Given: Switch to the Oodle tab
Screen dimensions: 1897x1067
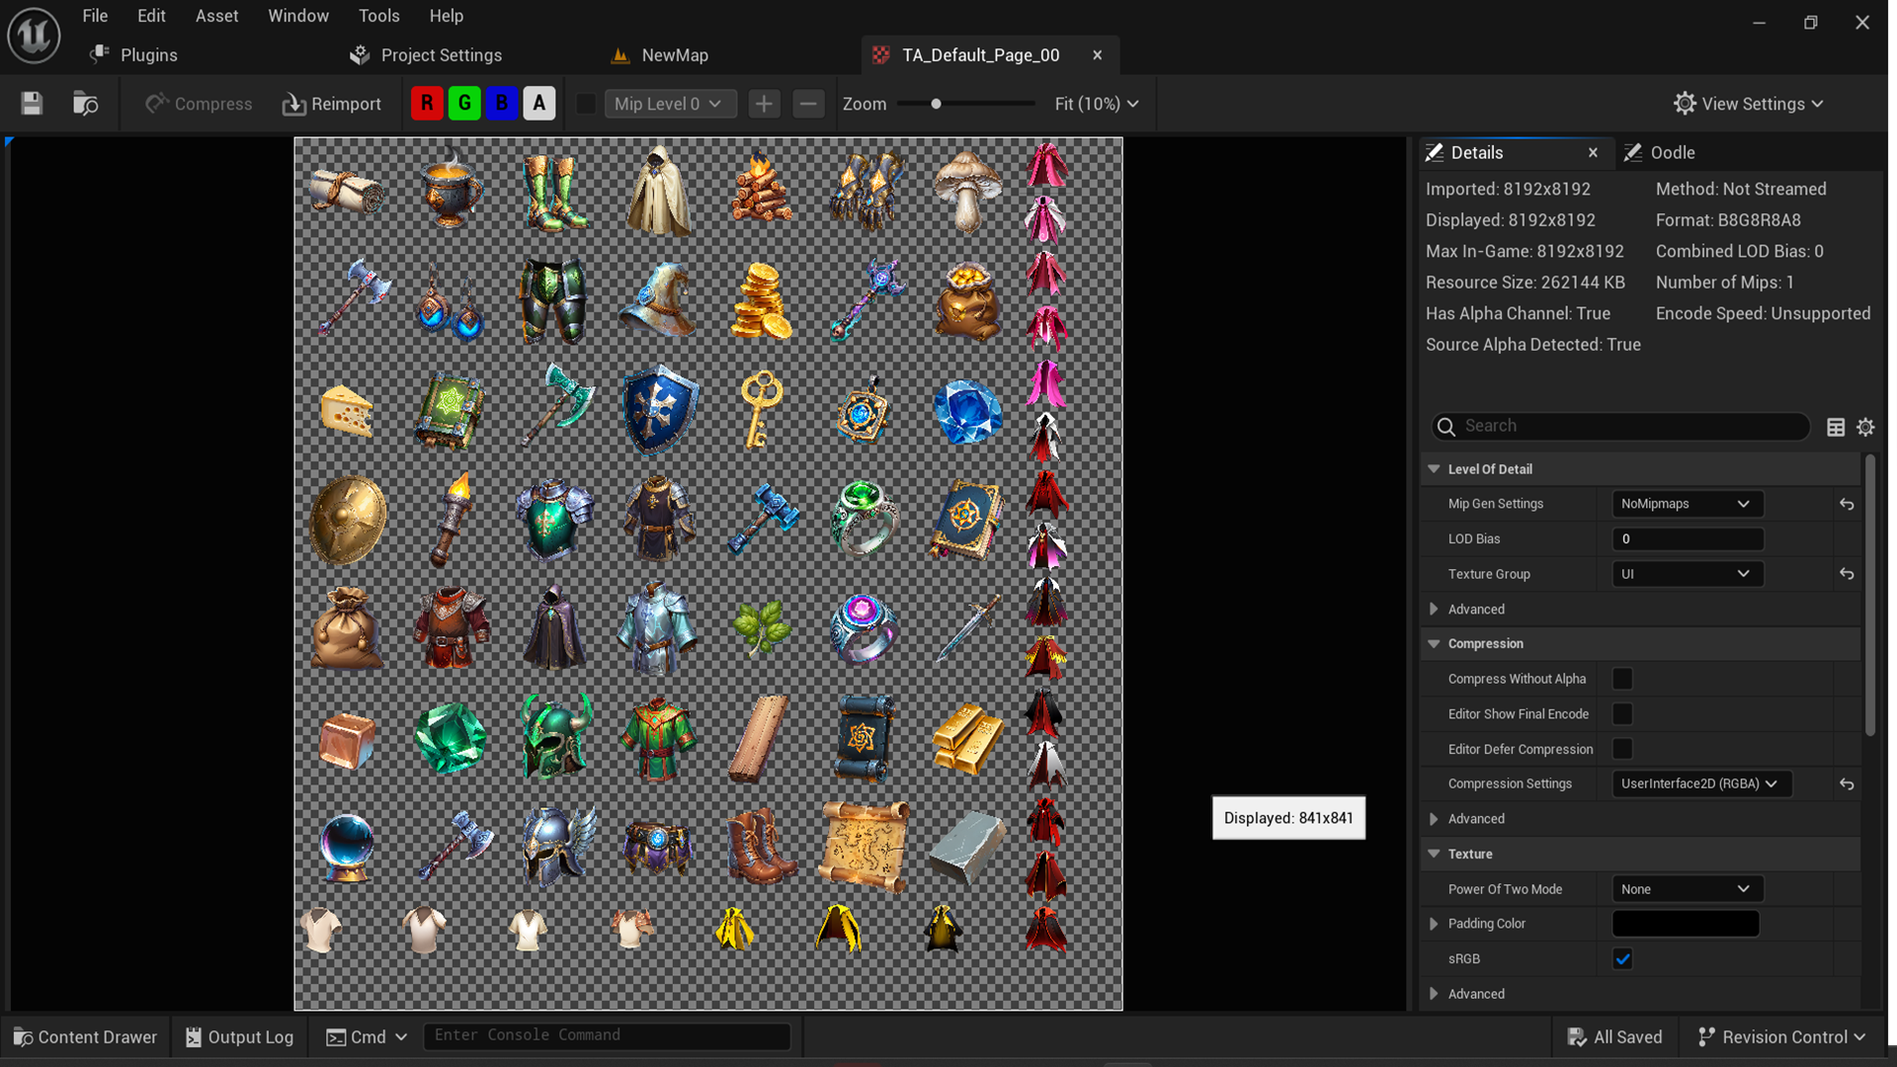Looking at the screenshot, I should point(1660,152).
